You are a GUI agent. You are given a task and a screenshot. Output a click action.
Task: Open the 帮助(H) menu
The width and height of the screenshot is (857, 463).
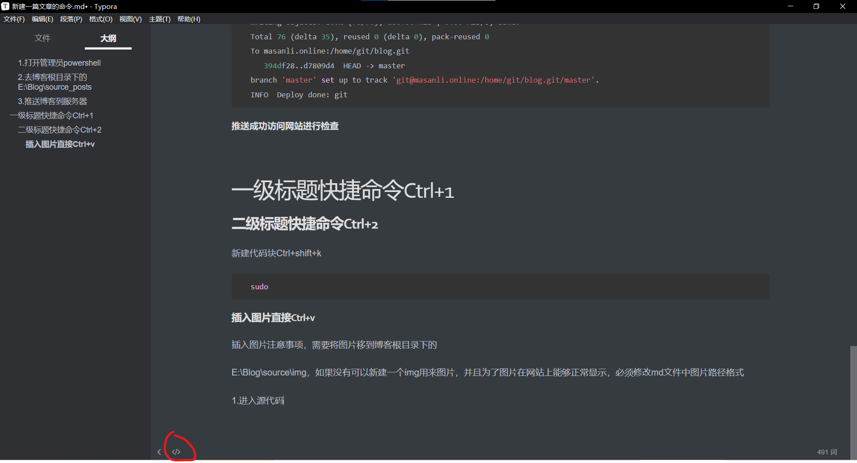[x=189, y=19]
